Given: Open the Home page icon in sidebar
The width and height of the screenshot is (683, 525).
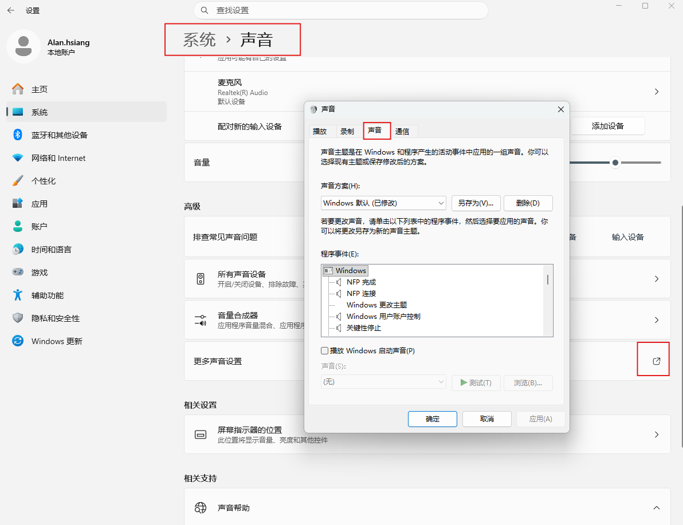Looking at the screenshot, I should 18,89.
